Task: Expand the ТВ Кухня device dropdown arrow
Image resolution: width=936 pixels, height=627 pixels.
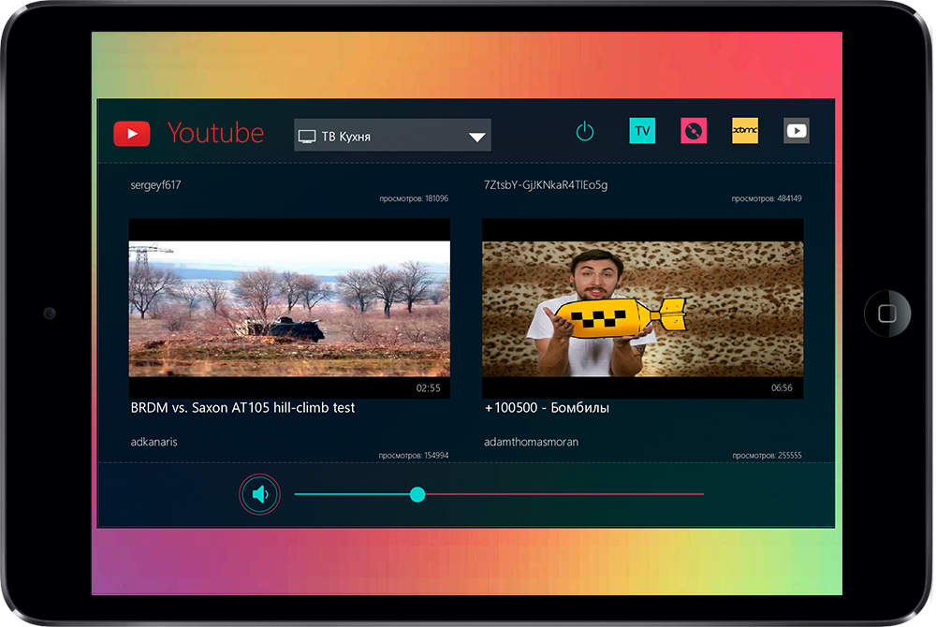Action: (477, 137)
